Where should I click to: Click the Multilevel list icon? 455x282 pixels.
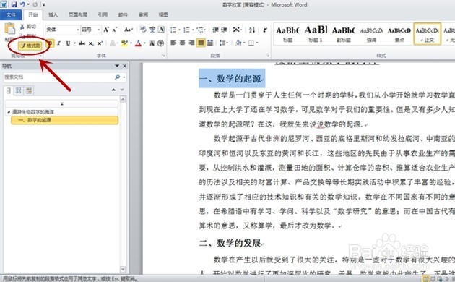click(x=199, y=30)
